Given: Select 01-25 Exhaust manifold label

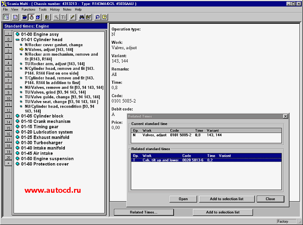Looking at the screenshot, I should [45, 137].
